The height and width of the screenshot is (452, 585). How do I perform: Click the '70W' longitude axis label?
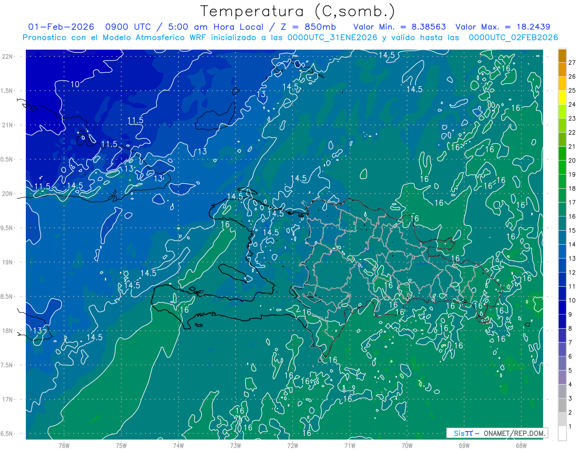tap(407, 445)
